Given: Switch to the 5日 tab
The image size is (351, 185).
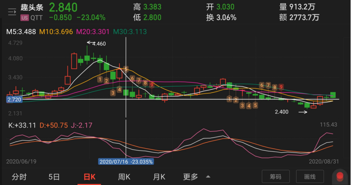Looking at the screenshot, I should tap(54, 177).
